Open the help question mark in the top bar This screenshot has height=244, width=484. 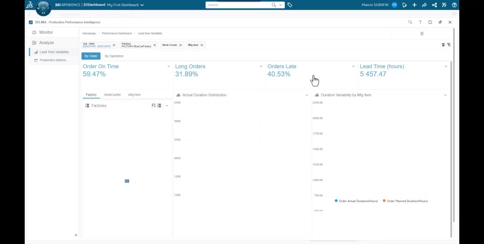(x=454, y=5)
